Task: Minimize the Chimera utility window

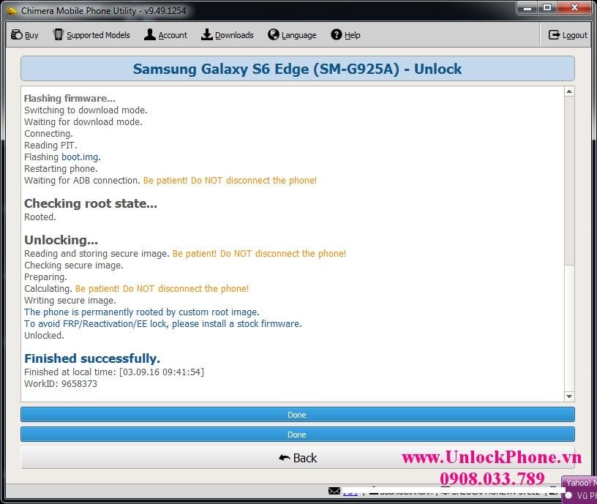Action: (527, 7)
